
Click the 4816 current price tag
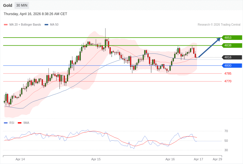pyautogui.click(x=232, y=57)
